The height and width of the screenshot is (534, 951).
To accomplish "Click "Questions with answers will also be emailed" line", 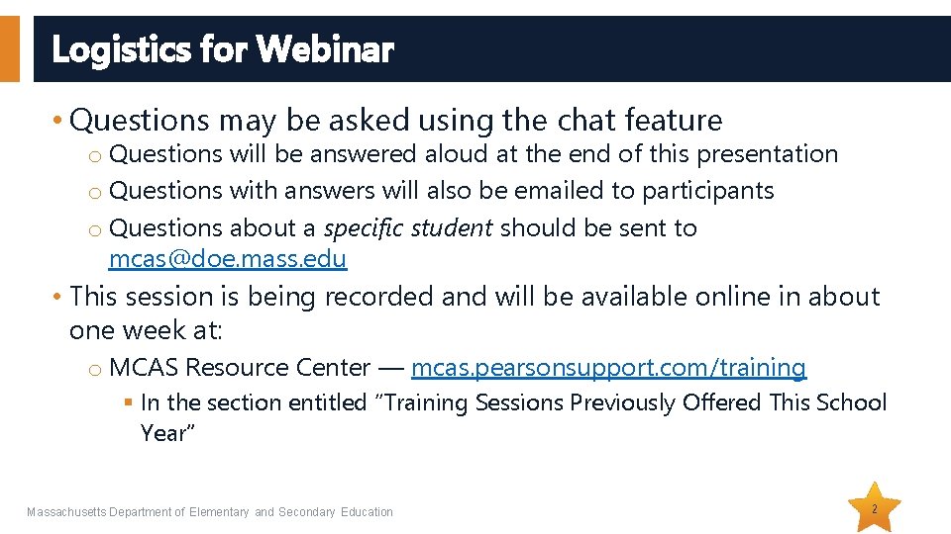I will (441, 191).
